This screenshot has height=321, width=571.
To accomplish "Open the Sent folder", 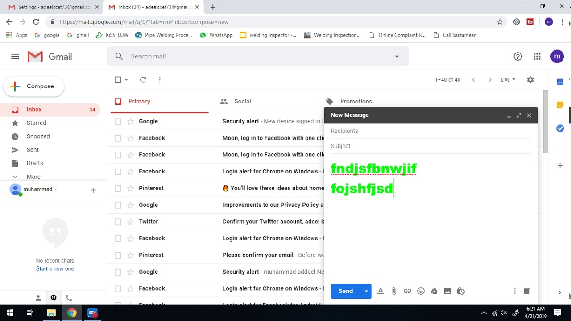I will click(x=33, y=150).
